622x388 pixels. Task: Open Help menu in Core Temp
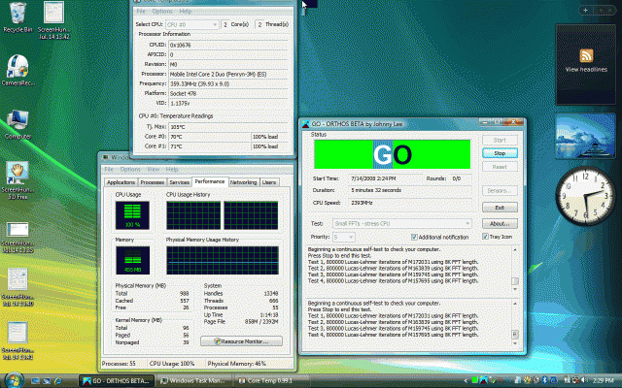click(185, 12)
